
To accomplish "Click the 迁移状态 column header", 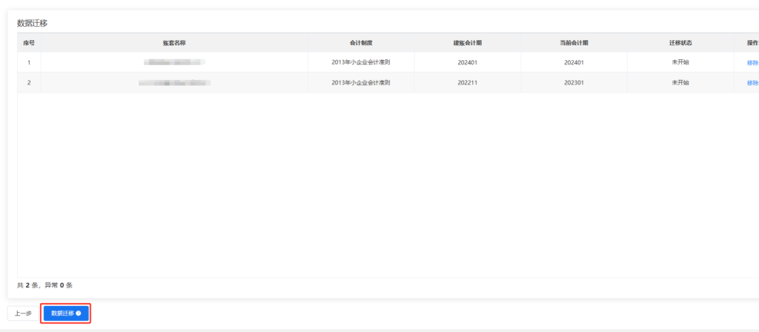I will pyautogui.click(x=680, y=42).
